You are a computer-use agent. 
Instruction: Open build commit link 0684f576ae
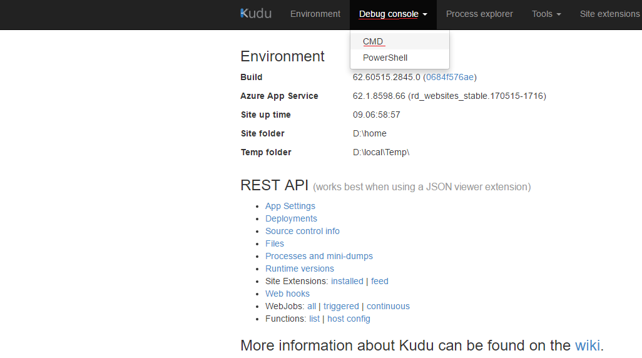click(449, 77)
